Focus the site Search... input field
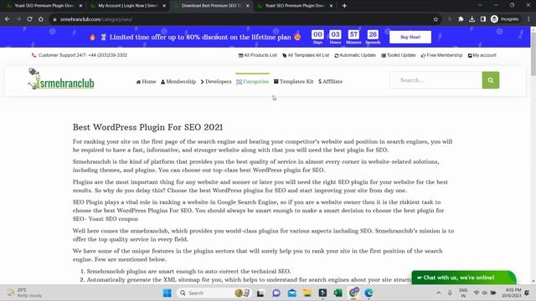This screenshot has width=536, height=301. pos(436,80)
